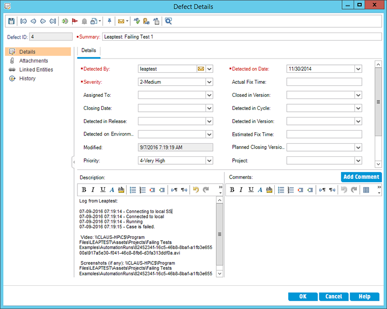The height and width of the screenshot is (309, 387).
Task: Click the Help button
Action: tap(365, 296)
